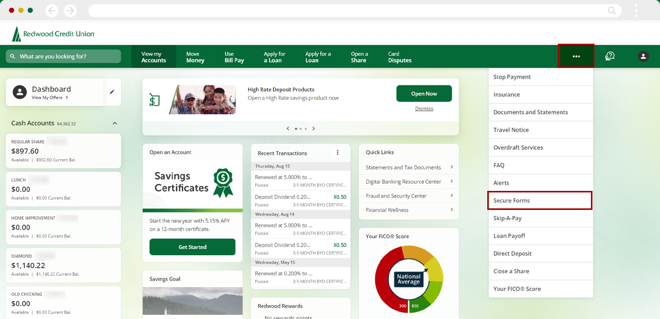Choose FAQ menu item
The width and height of the screenshot is (660, 319).
tap(541, 165)
